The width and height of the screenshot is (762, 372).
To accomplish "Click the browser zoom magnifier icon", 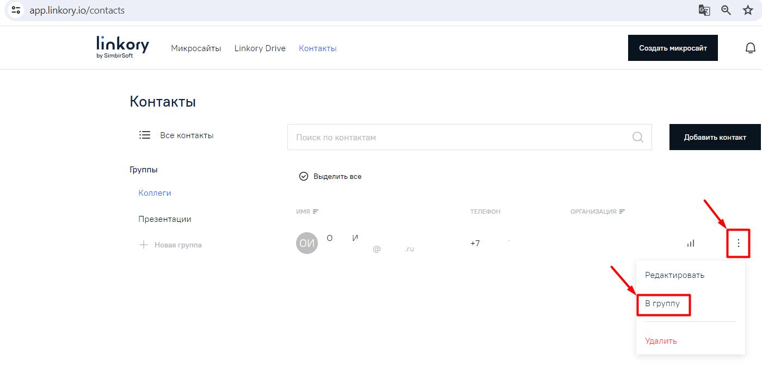I will (x=726, y=10).
